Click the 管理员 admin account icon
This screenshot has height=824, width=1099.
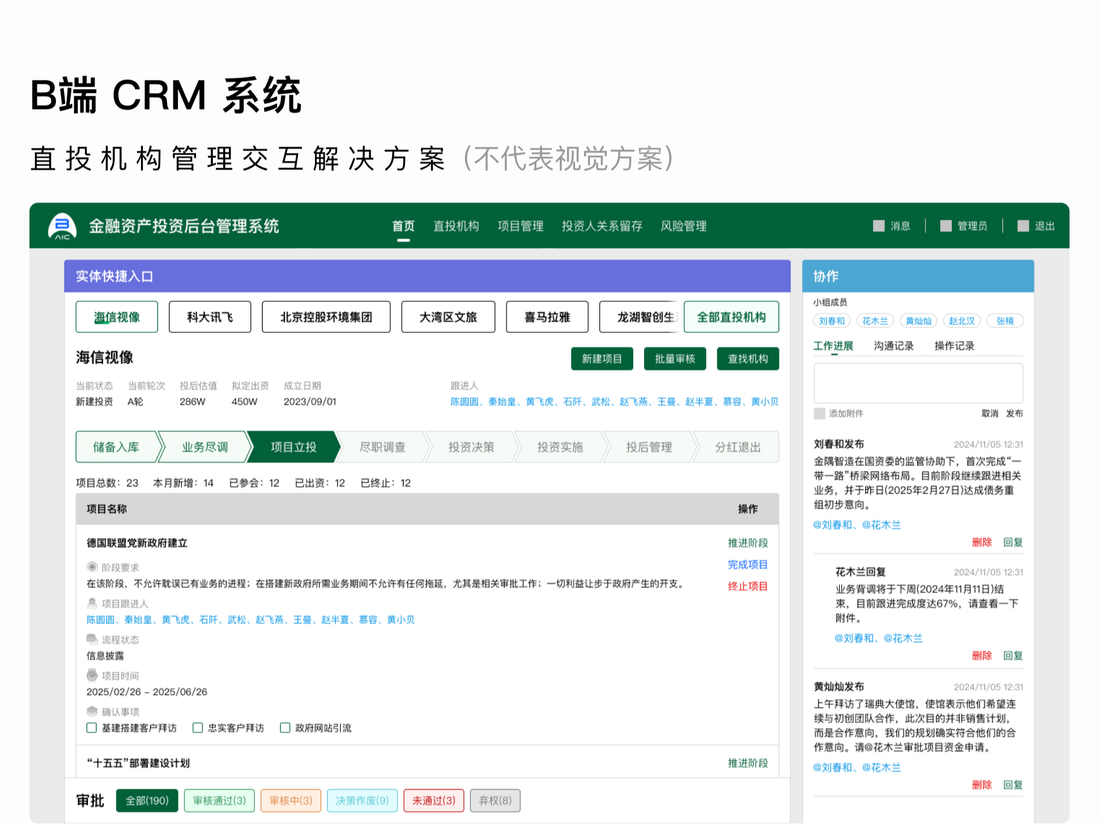(x=945, y=226)
